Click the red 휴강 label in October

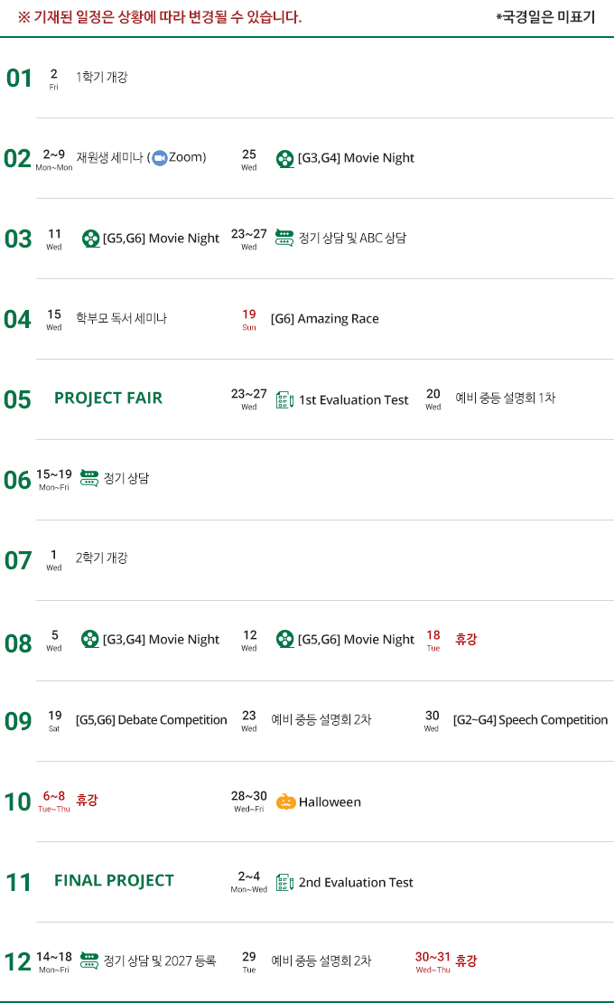click(x=87, y=801)
